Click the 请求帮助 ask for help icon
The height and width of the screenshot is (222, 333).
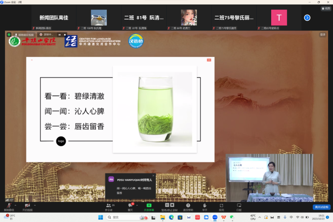(188, 207)
